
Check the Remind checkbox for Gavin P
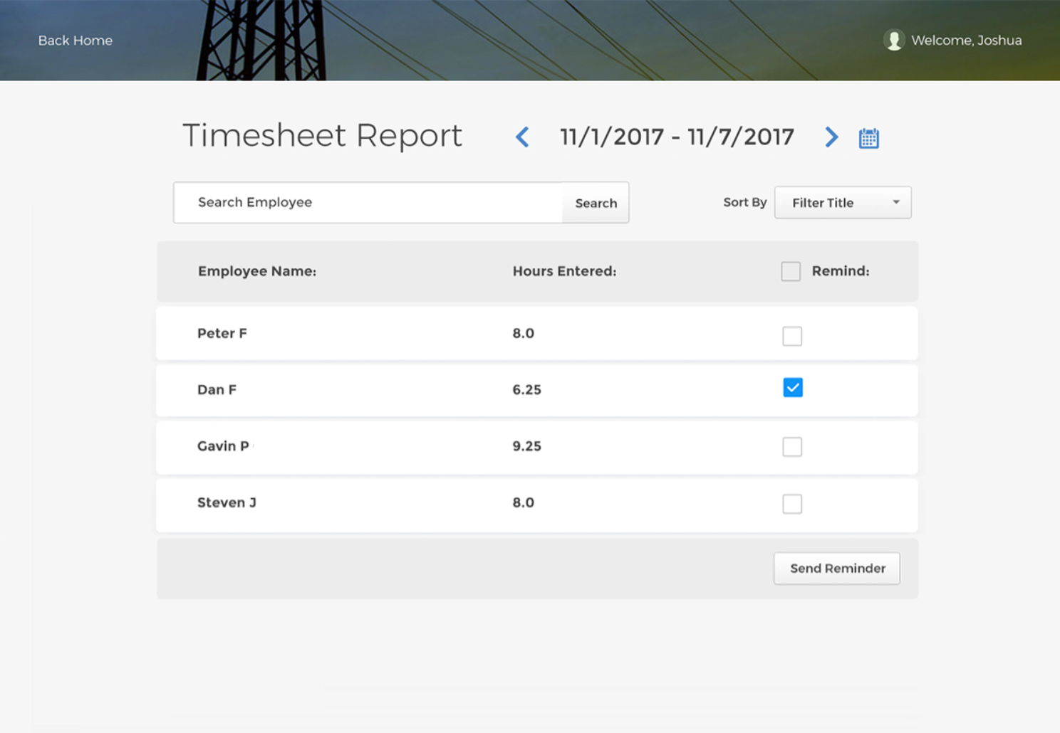coord(792,446)
